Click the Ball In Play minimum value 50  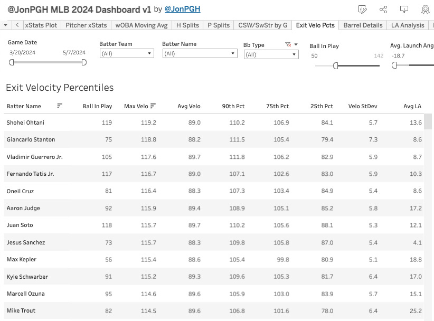(314, 55)
